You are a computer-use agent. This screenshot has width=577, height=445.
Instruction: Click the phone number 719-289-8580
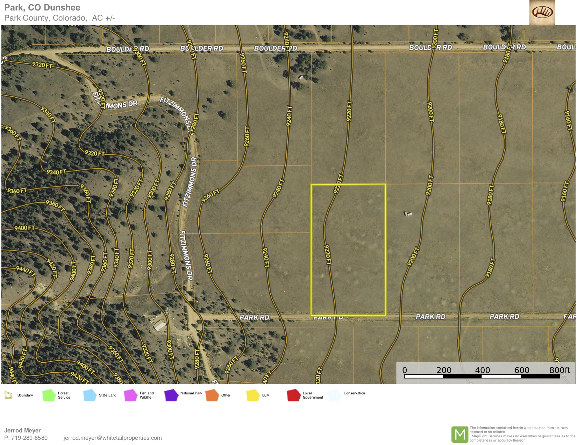pyautogui.click(x=29, y=438)
